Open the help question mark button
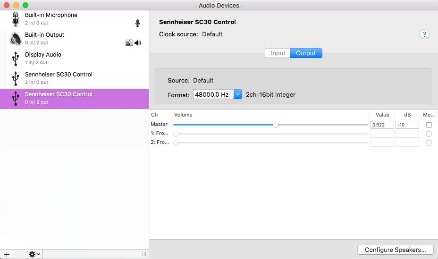438x259 pixels. 424,34
